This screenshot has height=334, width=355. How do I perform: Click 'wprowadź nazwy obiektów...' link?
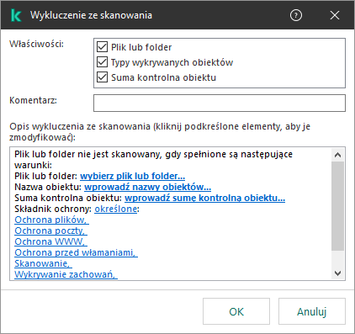point(148,187)
